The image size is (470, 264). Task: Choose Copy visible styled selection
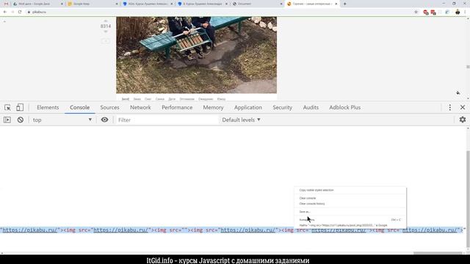pyautogui.click(x=350, y=190)
